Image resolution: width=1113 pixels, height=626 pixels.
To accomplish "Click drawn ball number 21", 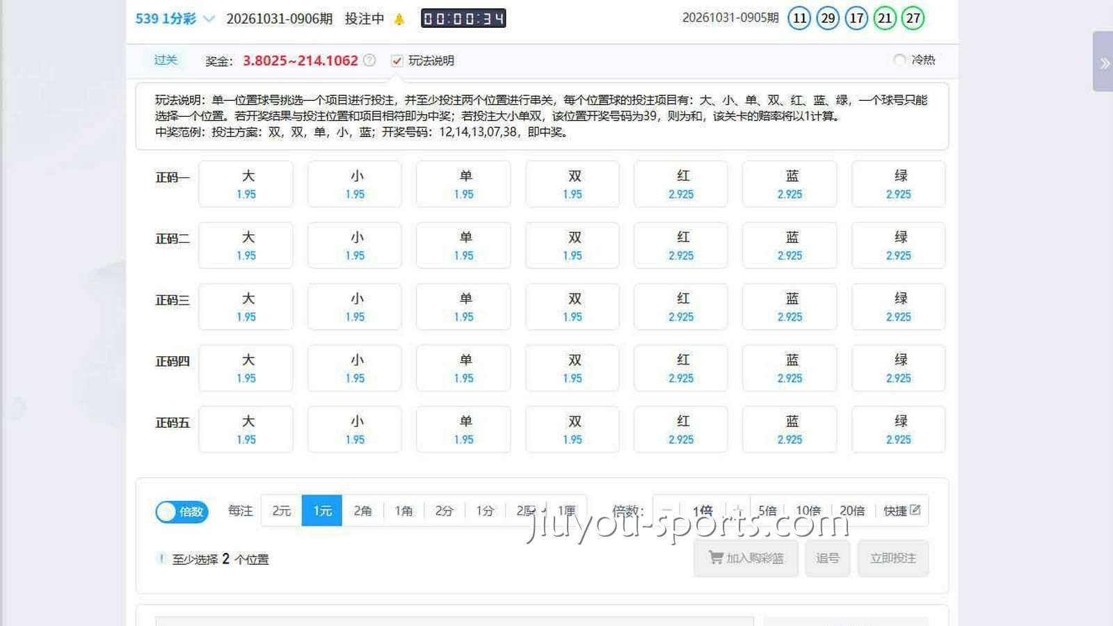I will 885,18.
